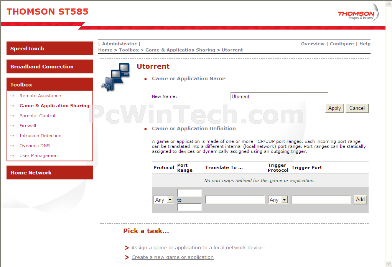The image size is (392, 267).
Task: Click the scrollbar down arrow
Action: 389,264
